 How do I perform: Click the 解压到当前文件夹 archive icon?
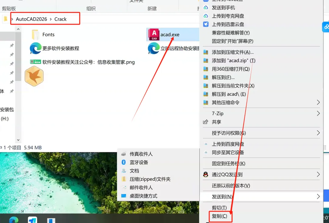pos(206,86)
